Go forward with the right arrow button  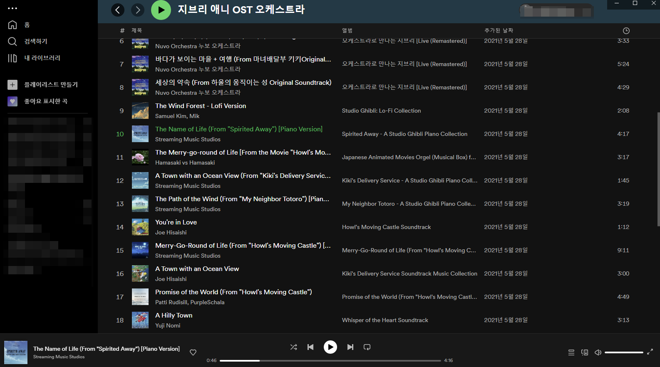click(138, 10)
